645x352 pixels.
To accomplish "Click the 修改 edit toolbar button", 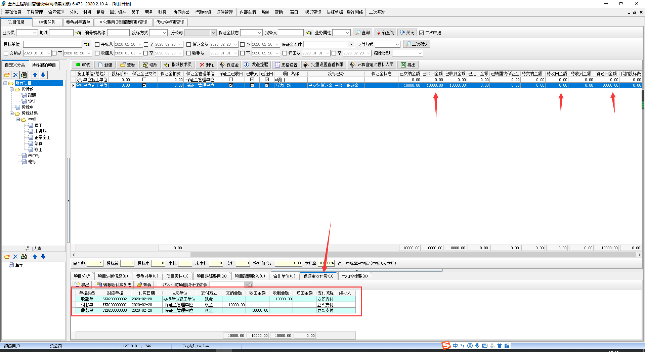I will (150, 65).
